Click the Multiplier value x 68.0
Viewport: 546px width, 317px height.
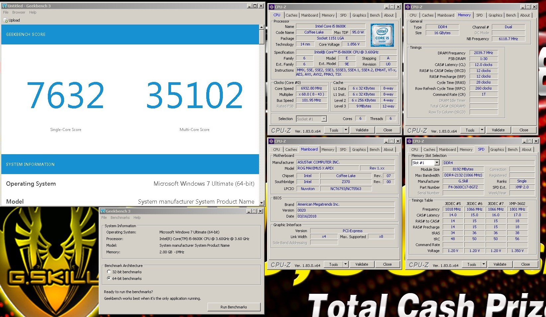coord(312,95)
